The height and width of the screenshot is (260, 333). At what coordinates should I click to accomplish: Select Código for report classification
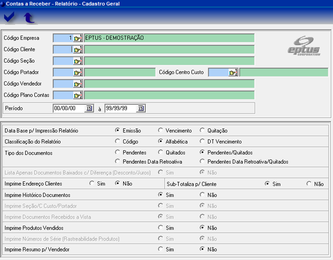(118, 142)
